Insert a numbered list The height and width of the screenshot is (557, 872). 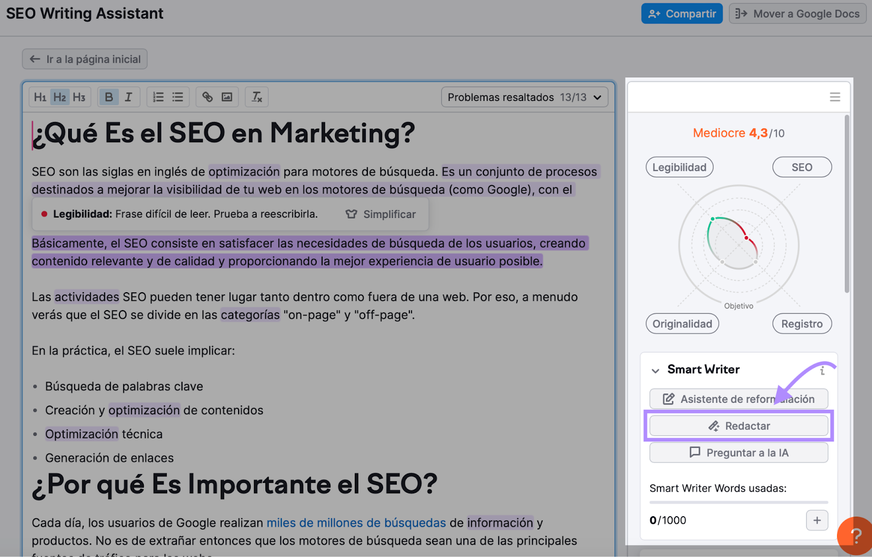158,96
